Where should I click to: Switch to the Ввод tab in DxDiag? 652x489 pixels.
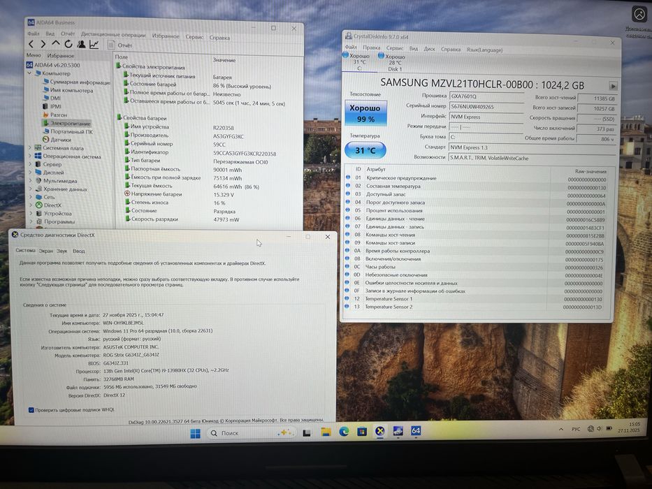click(78, 251)
